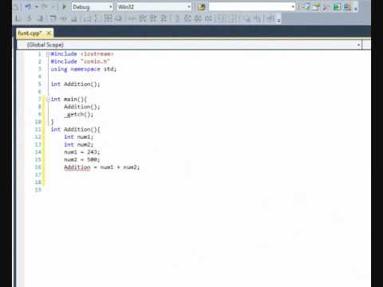Open Solution Explorer from the toolbar icon
Image resolution: width=383 pixels, height=287 pixels.
[x=306, y=6]
